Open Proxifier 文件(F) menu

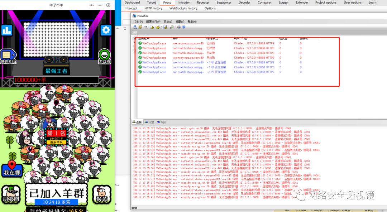(138, 22)
